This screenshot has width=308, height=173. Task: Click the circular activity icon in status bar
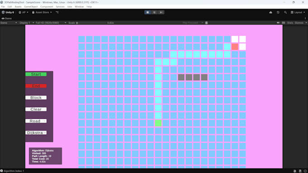305,171
